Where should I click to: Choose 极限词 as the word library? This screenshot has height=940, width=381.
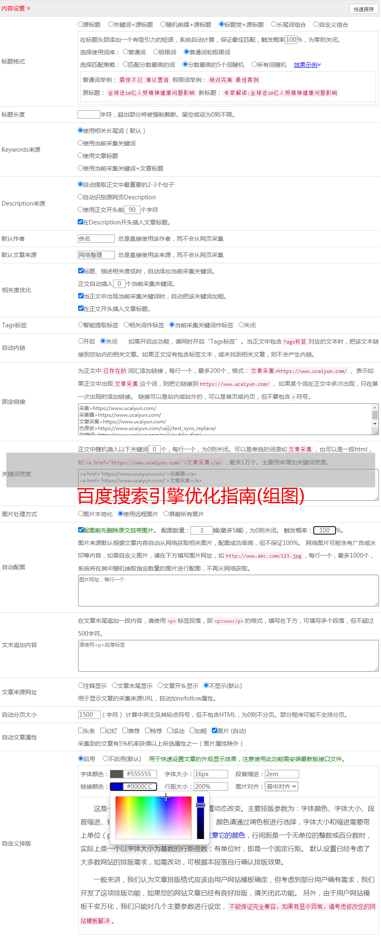[156, 52]
